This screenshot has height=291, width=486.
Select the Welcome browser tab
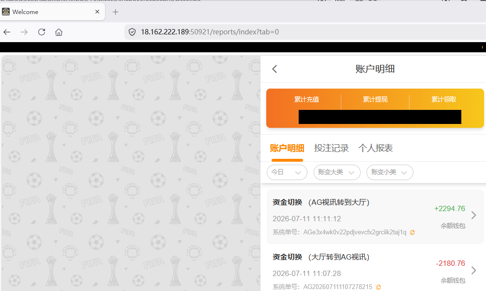(52, 12)
